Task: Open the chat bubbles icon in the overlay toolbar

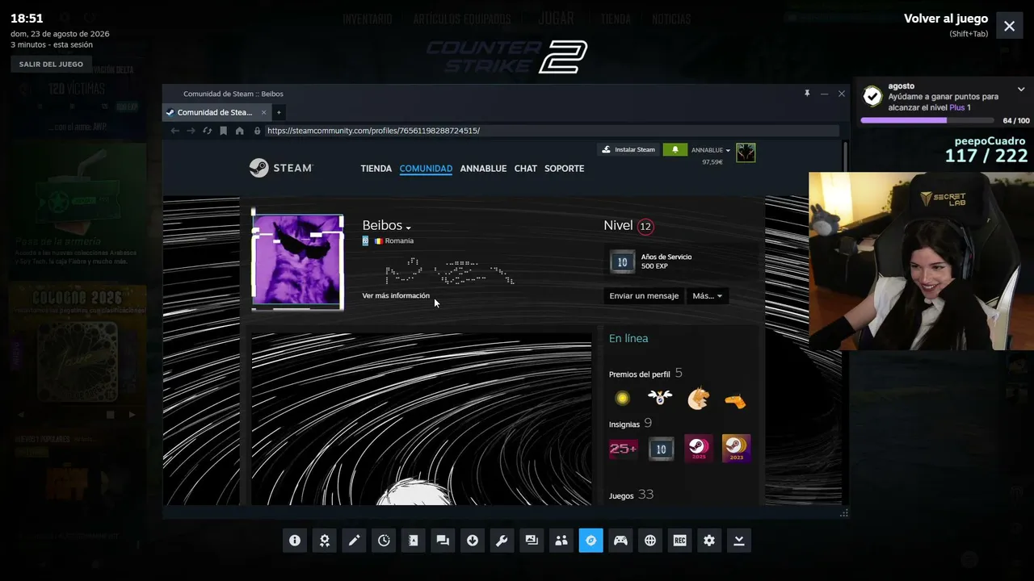Action: coord(443,541)
